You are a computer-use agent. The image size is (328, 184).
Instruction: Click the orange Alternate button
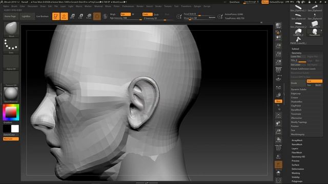[x=11, y=139]
